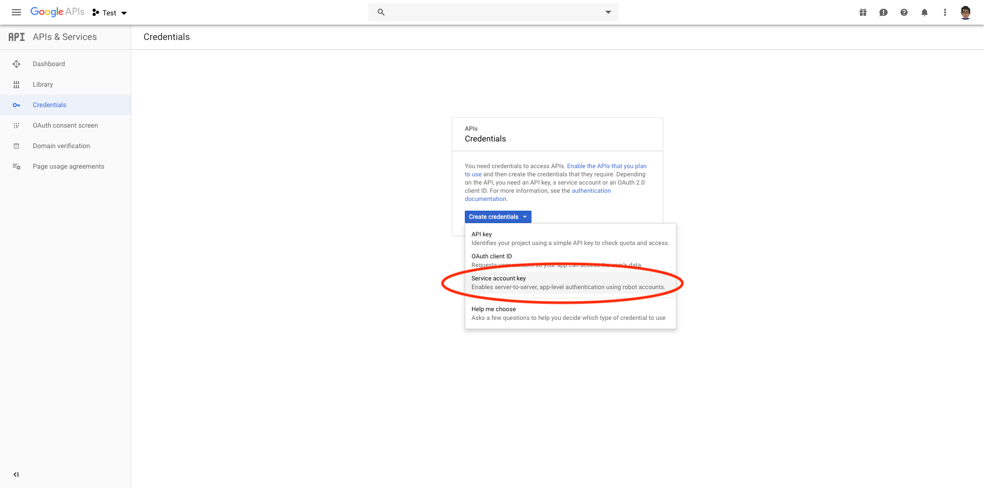Viewport: 984px width, 488px height.
Task: Open the Domain verification page
Action: point(61,146)
